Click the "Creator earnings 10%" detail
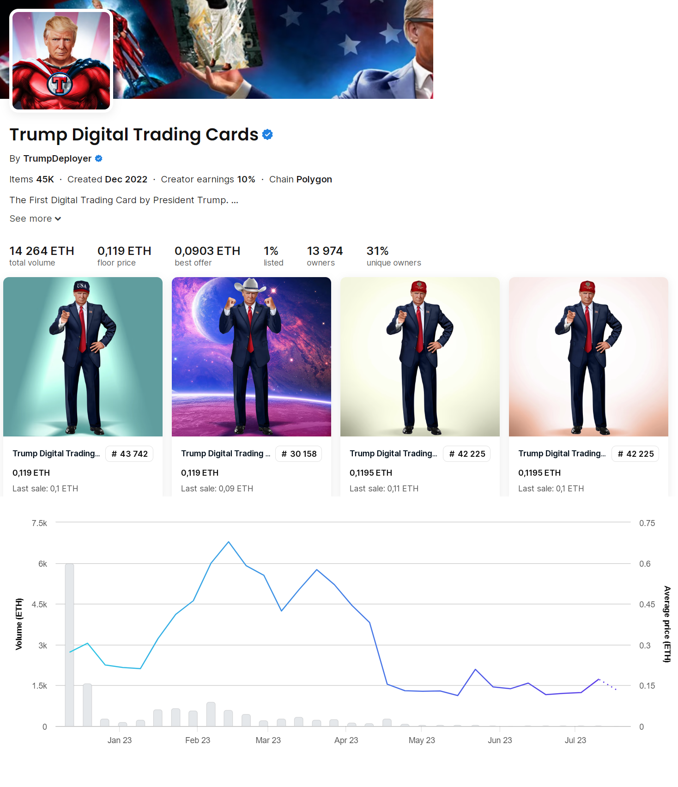This screenshot has height=787, width=678. coord(208,179)
